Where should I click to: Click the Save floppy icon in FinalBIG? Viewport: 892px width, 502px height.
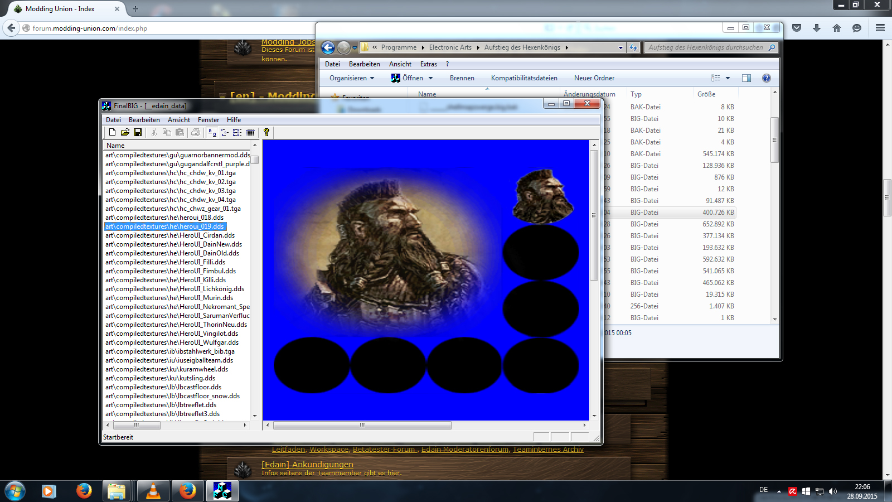click(138, 132)
